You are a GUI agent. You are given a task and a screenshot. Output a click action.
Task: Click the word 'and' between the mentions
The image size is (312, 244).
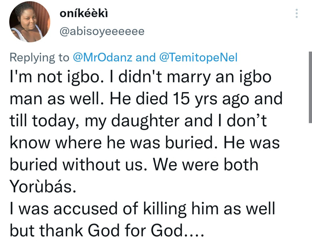tap(145, 57)
